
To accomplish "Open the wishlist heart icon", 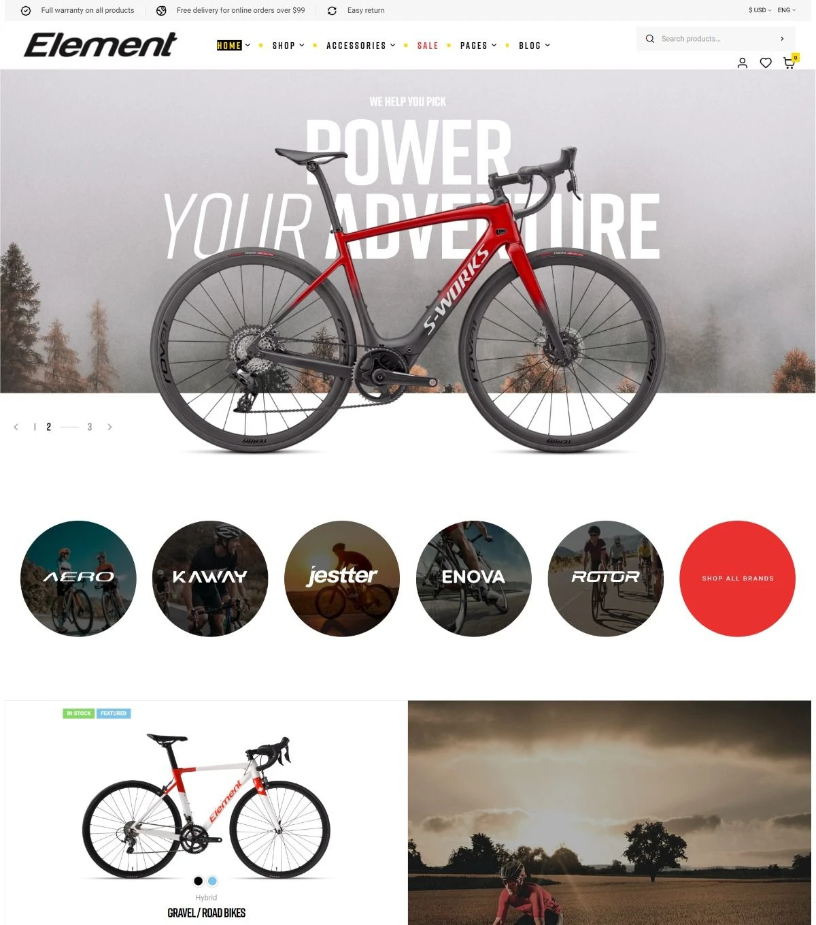I will tap(766, 63).
